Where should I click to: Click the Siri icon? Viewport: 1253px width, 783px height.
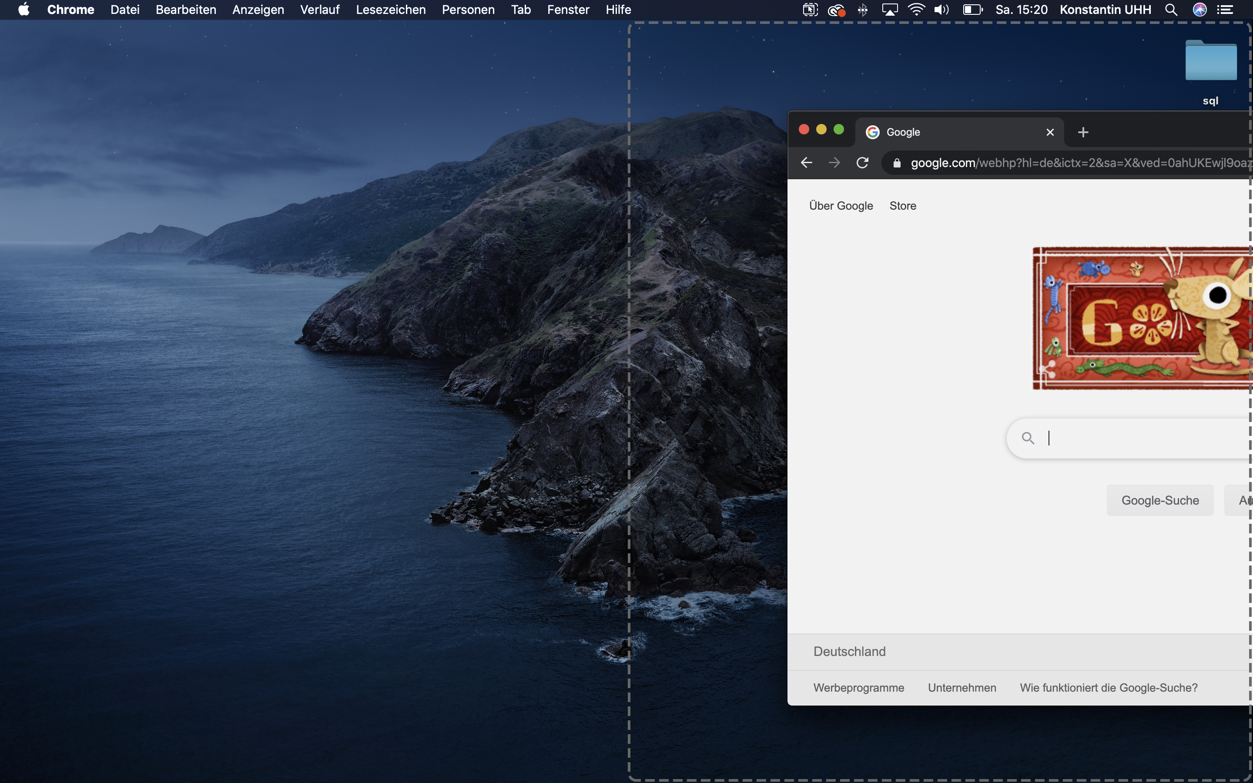1199,9
